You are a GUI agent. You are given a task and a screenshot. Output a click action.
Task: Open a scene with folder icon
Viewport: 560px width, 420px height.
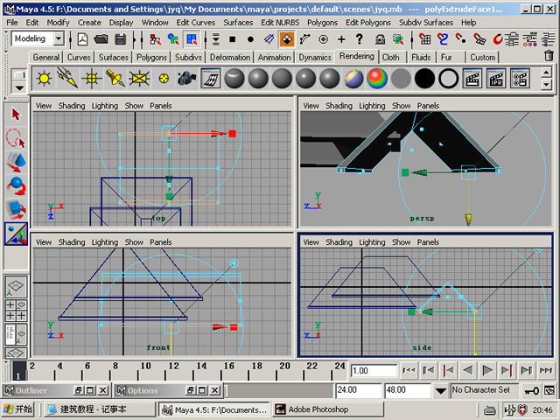pos(101,38)
